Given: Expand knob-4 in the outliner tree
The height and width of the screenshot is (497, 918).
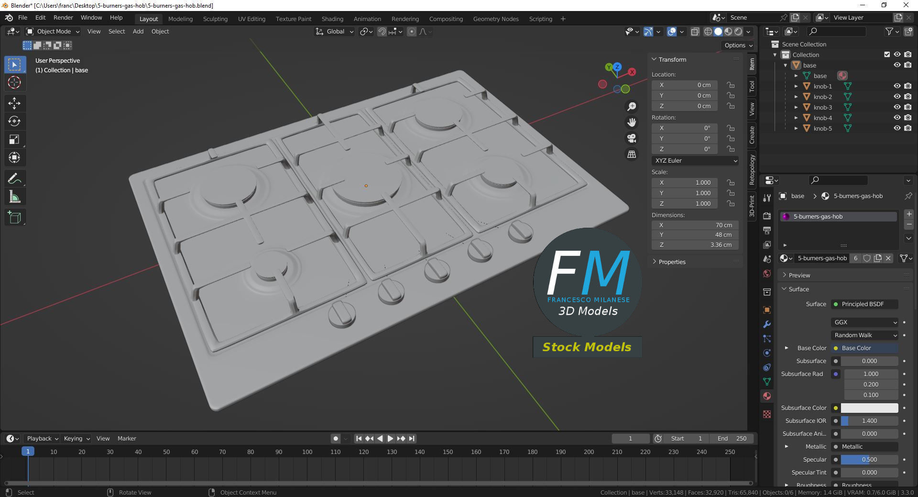Looking at the screenshot, I should pos(796,118).
